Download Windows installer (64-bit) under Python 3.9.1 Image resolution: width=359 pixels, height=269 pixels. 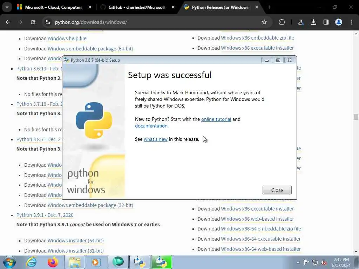click(76, 241)
